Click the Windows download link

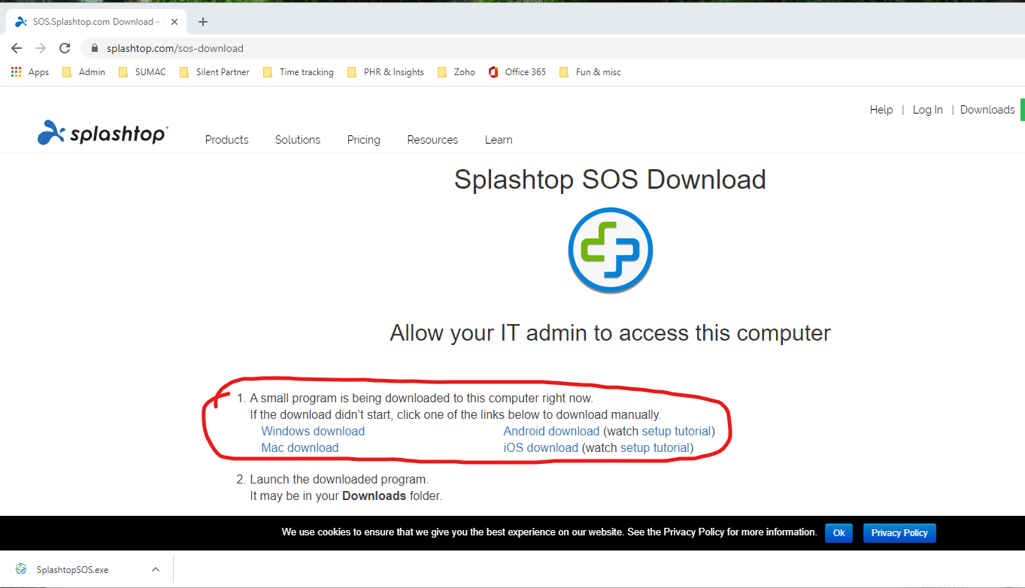pos(313,431)
